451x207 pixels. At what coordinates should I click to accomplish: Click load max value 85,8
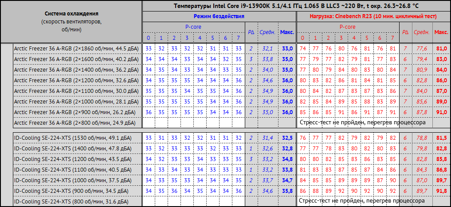(441, 159)
